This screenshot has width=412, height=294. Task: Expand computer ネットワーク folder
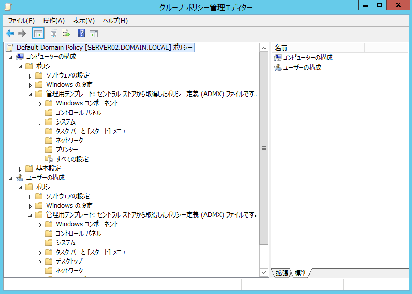tap(40, 141)
